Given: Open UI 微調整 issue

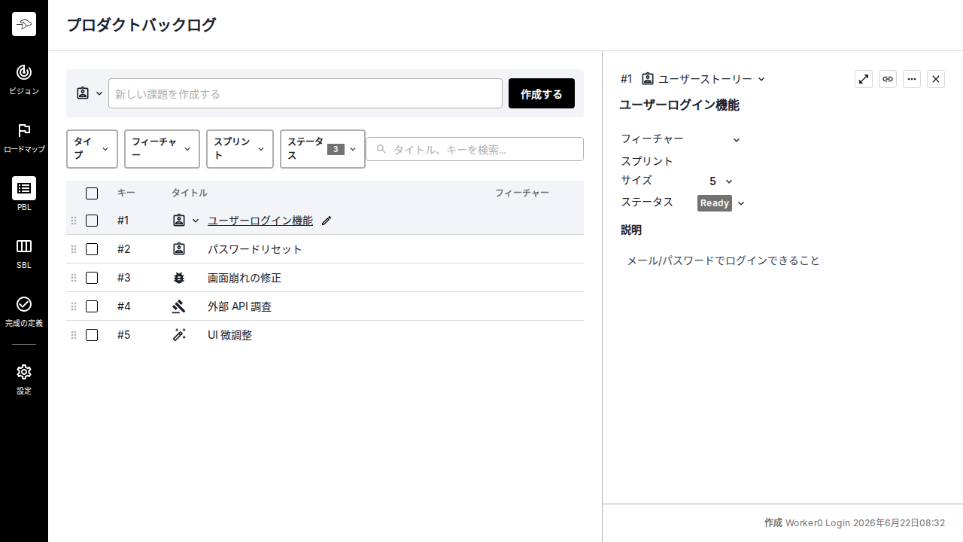Looking at the screenshot, I should tap(230, 335).
